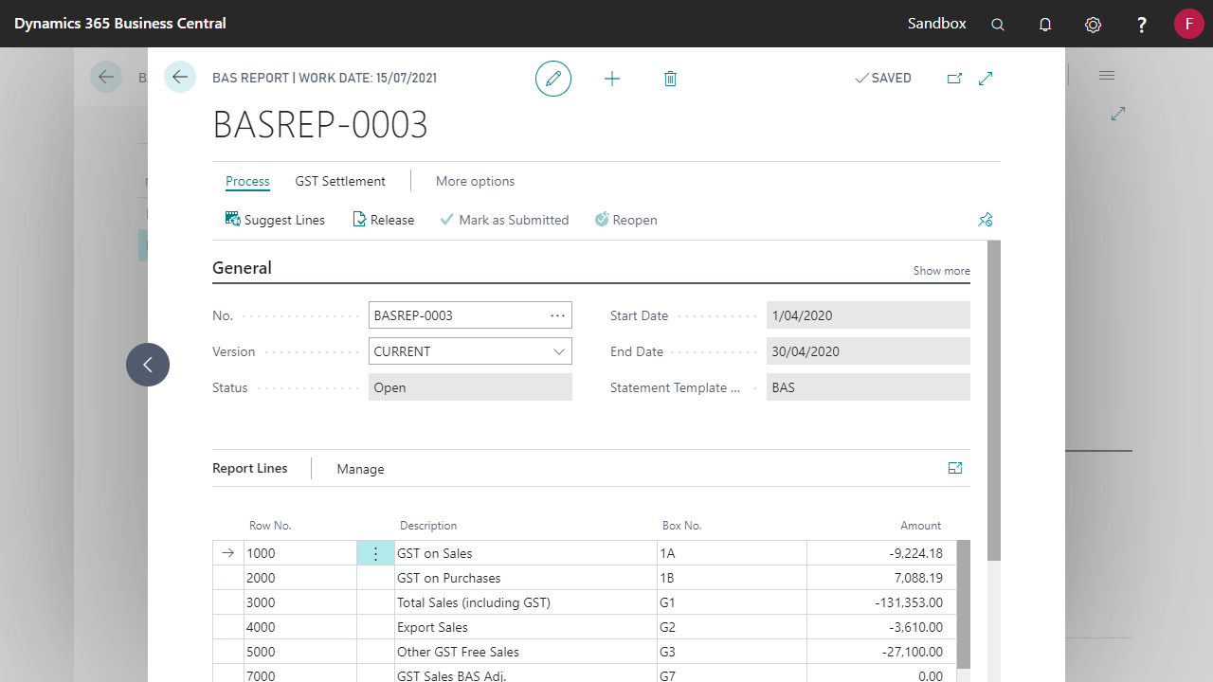Open More options menu

pyautogui.click(x=475, y=181)
